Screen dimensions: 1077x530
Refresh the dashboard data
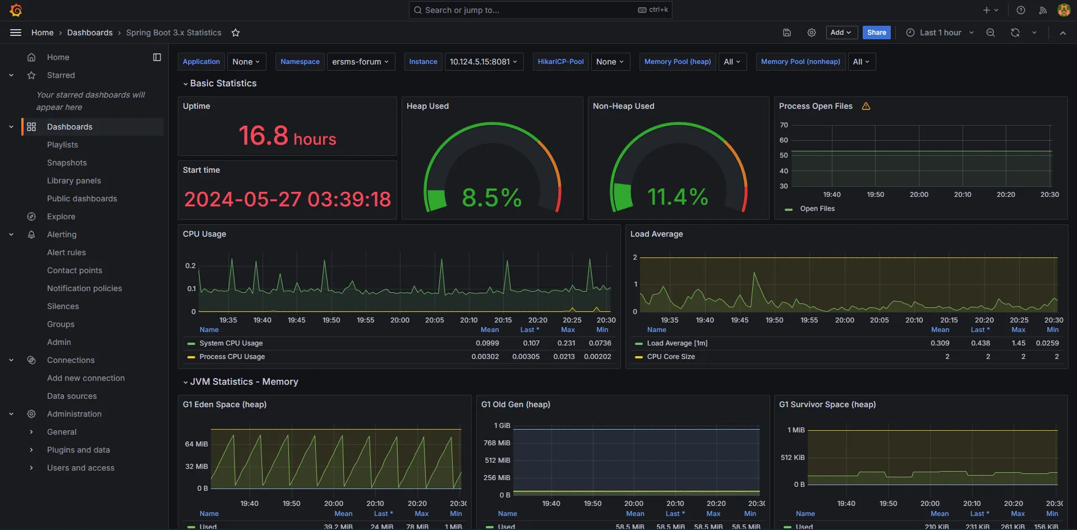pos(1015,33)
